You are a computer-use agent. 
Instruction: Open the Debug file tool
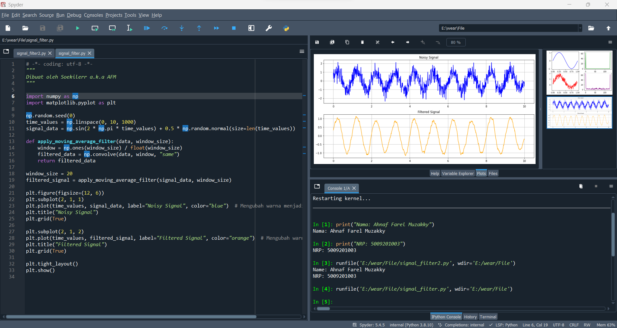146,28
